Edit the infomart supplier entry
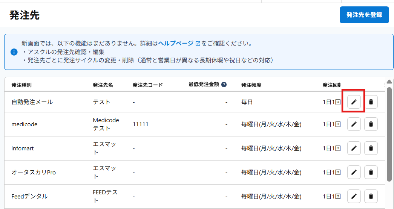Screen dimensions: 394x209 [354, 148]
